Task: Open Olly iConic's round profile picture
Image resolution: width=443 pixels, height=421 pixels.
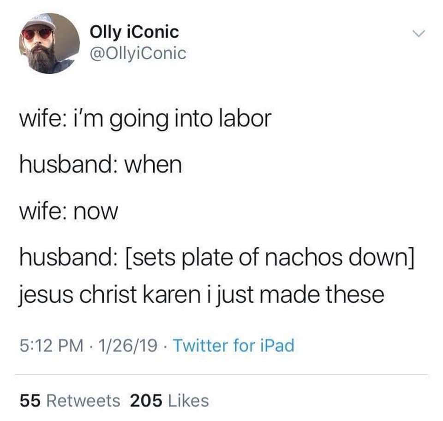Action: (49, 43)
